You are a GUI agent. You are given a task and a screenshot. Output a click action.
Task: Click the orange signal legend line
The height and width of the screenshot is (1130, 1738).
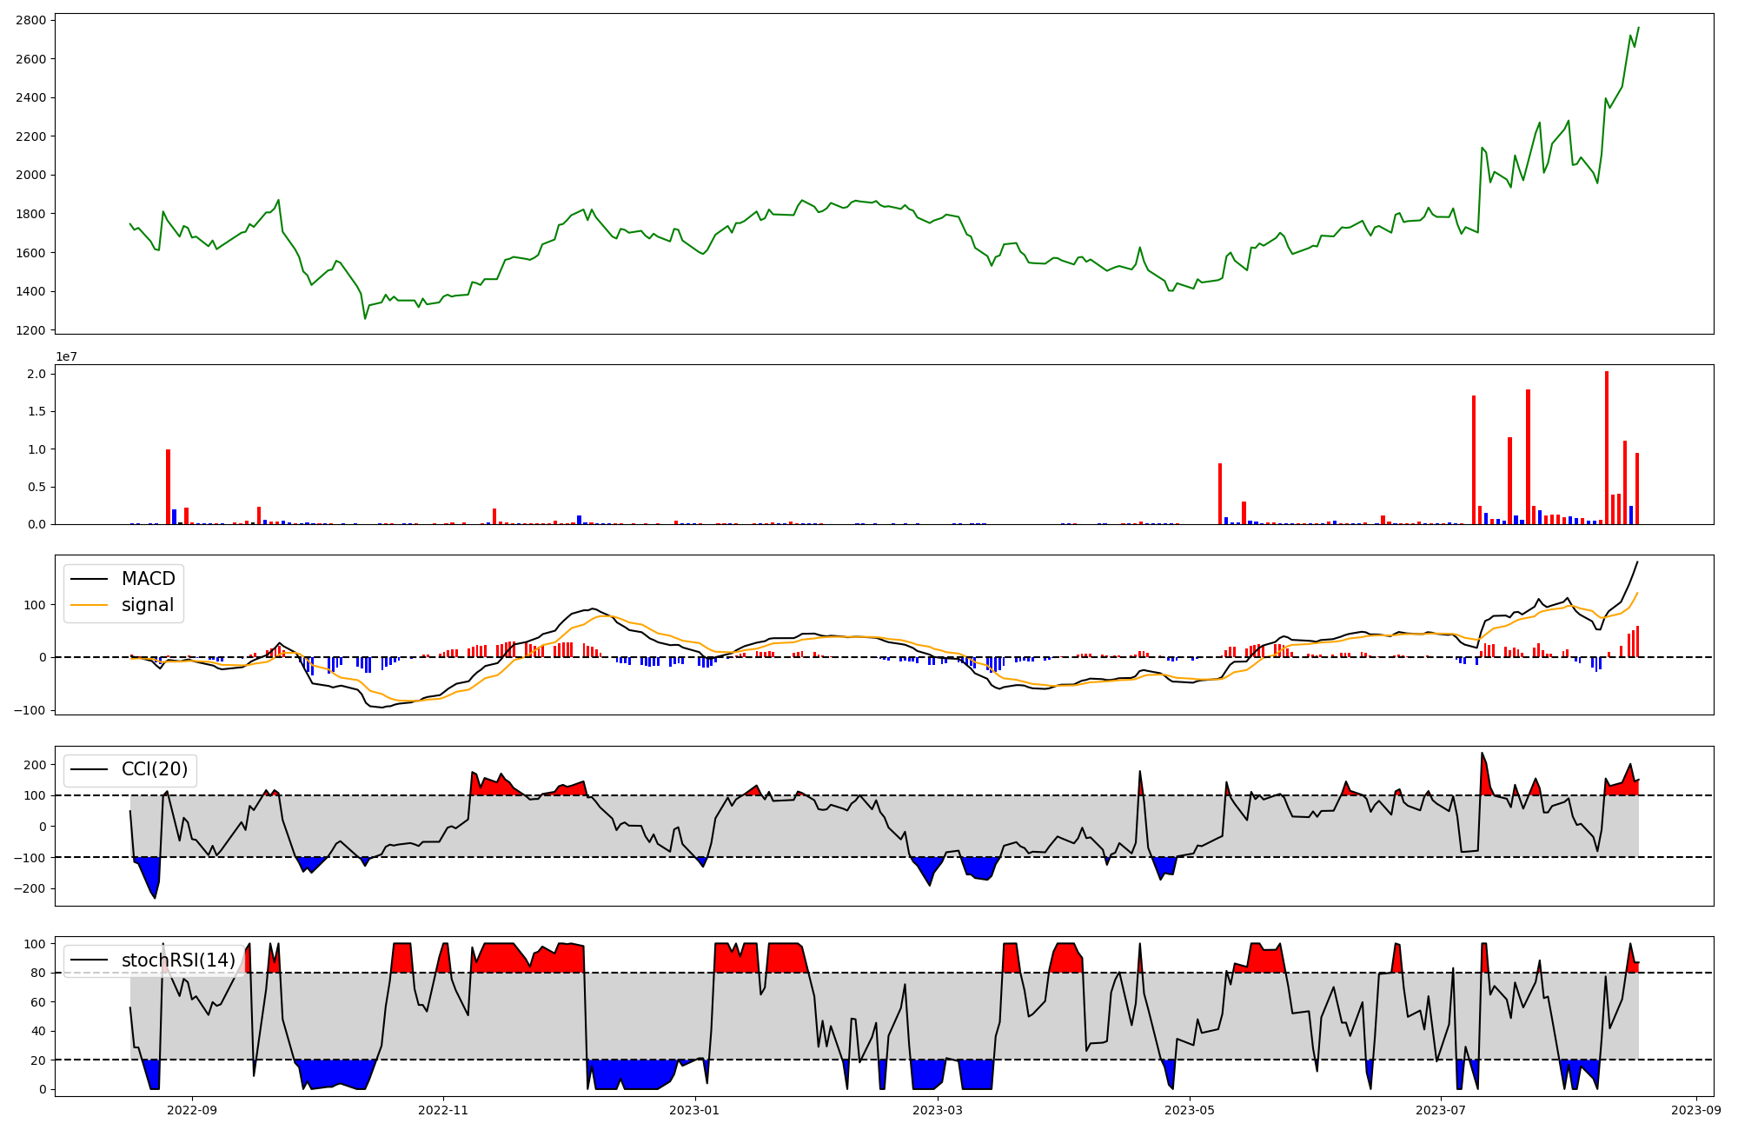coord(89,605)
